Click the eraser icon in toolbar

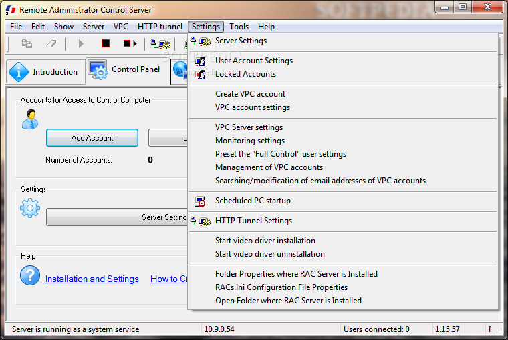(x=51, y=43)
